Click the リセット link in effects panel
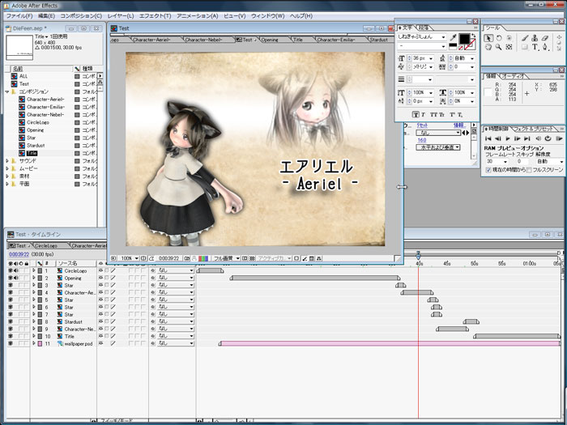 click(x=422, y=125)
